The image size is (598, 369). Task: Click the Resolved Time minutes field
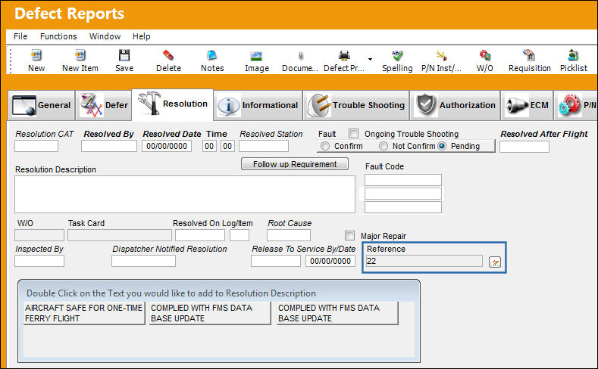click(x=227, y=146)
